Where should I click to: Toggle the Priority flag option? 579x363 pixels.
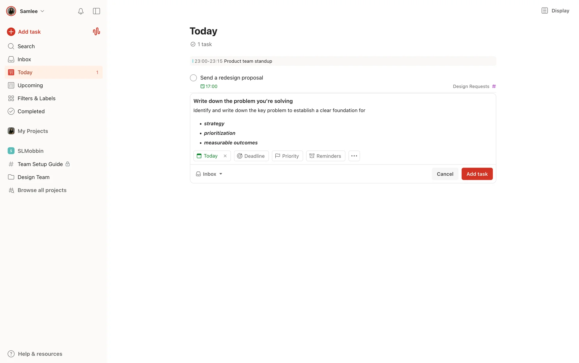point(287,156)
